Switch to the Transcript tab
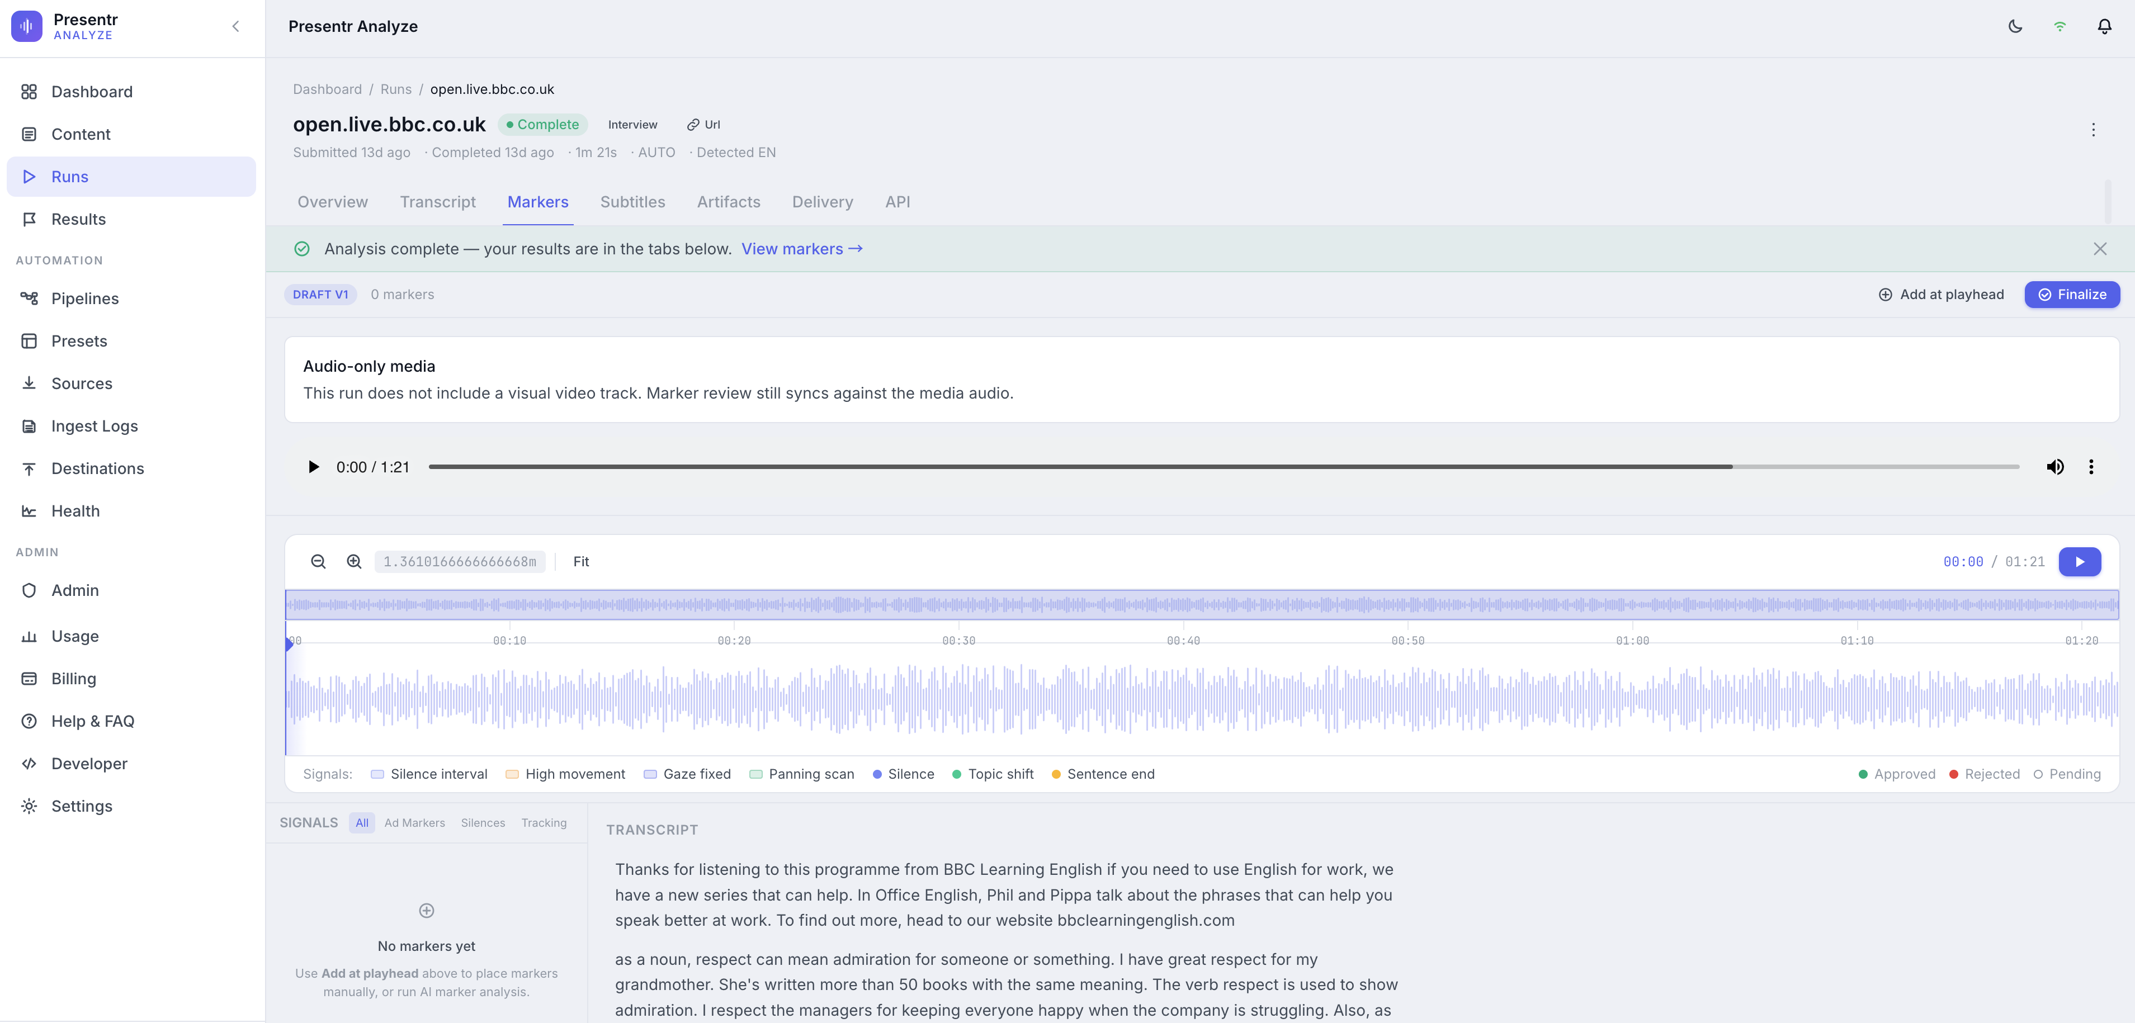Screen dimensions: 2135x1023 pos(438,202)
